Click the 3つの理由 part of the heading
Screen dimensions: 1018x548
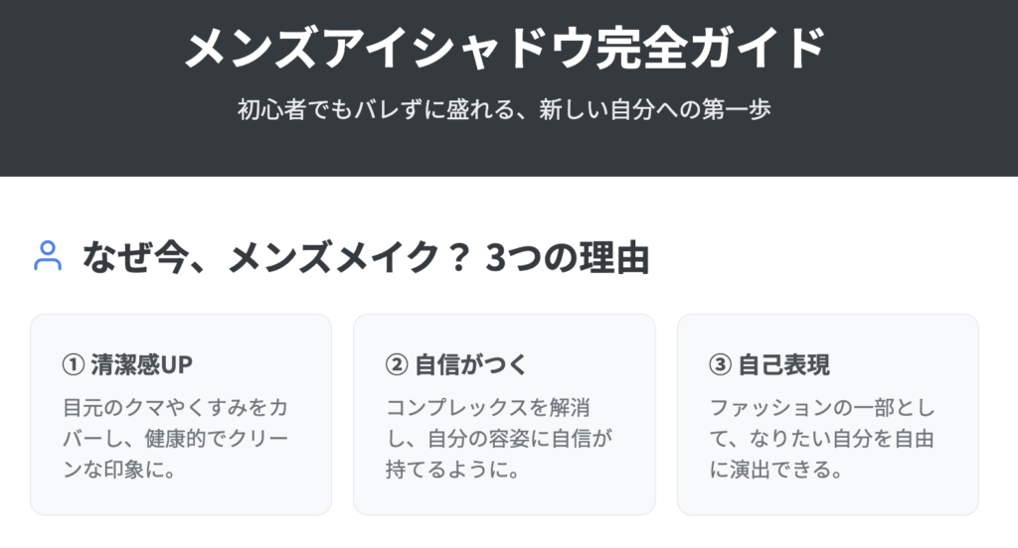[x=568, y=257]
